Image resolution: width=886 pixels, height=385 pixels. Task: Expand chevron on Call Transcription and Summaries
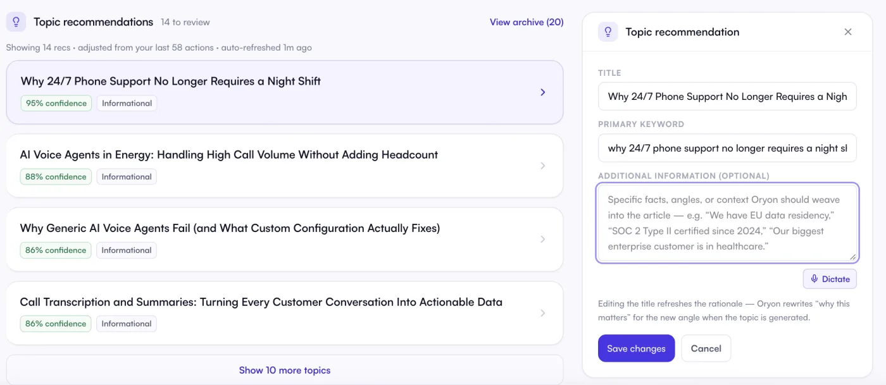pyautogui.click(x=542, y=313)
